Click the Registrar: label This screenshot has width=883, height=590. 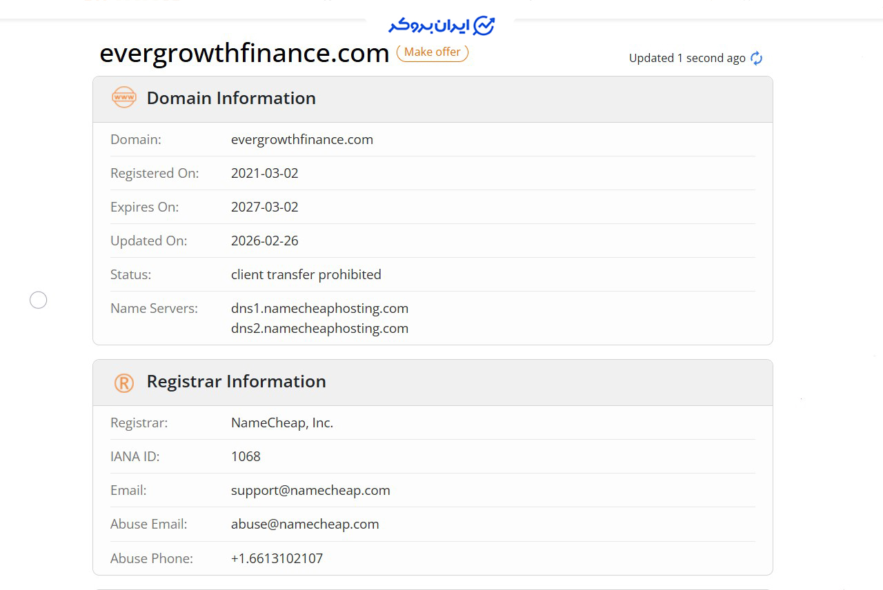(139, 423)
